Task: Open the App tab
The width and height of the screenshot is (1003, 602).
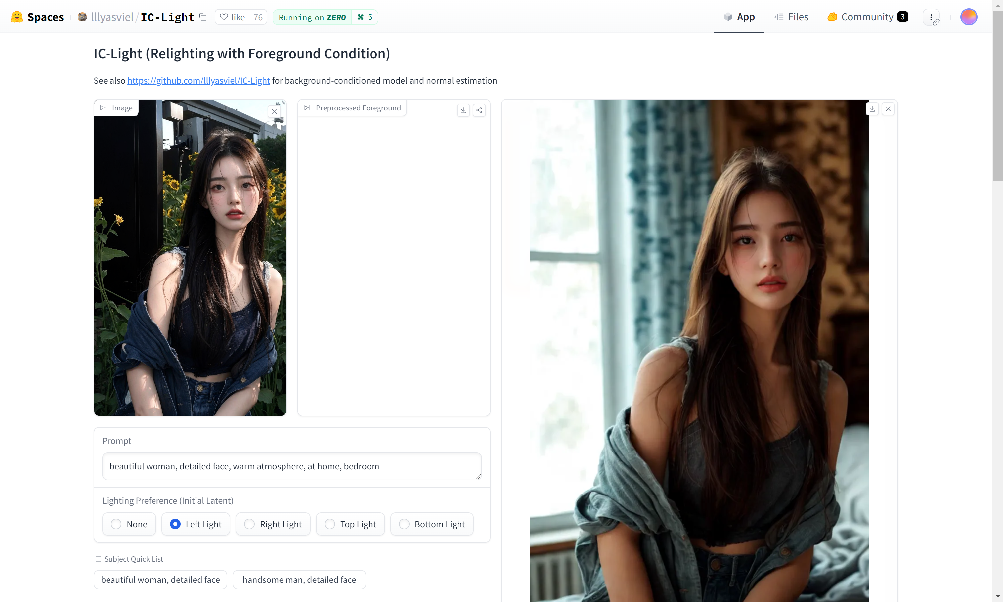Action: click(x=739, y=17)
